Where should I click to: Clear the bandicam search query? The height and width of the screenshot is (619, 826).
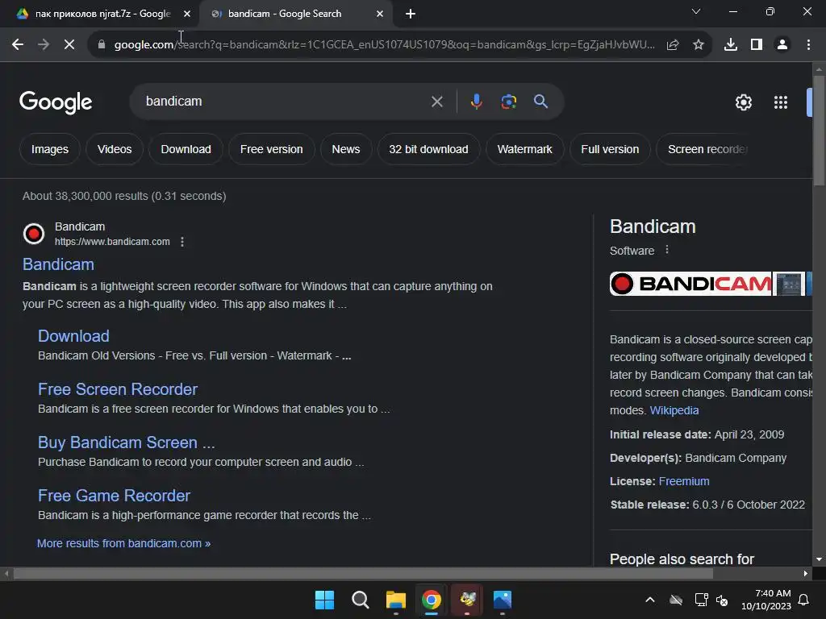pyautogui.click(x=436, y=102)
